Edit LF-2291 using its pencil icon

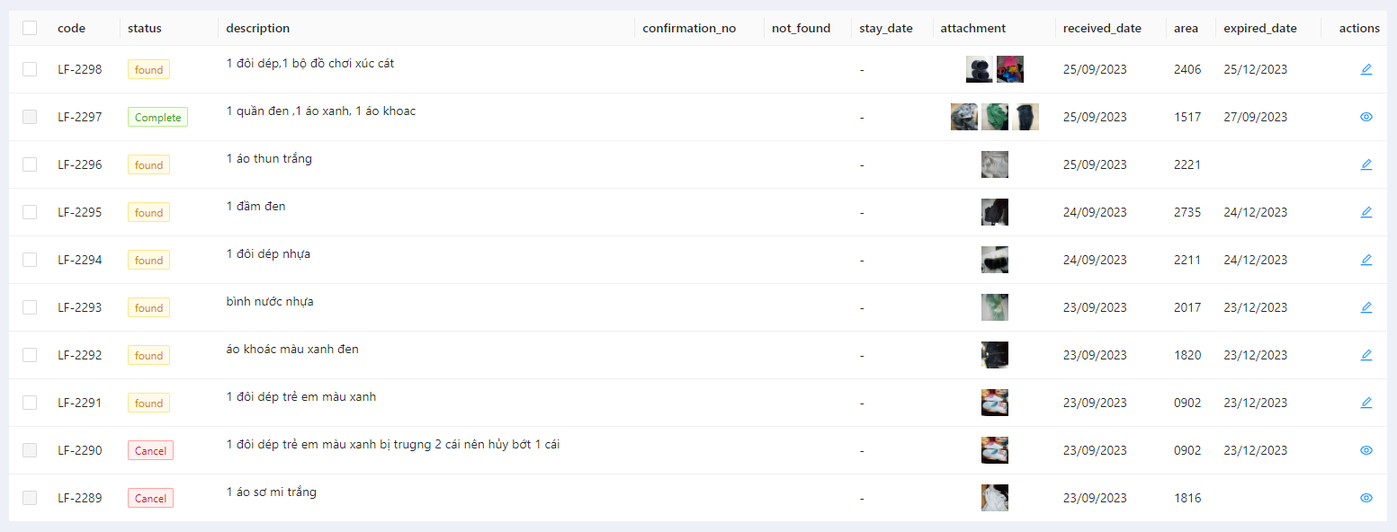coord(1366,403)
